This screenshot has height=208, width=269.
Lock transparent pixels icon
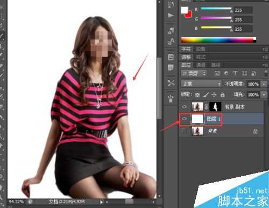click(x=197, y=95)
